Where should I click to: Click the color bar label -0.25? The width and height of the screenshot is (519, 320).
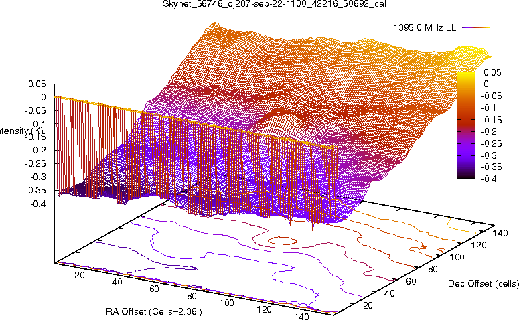tap(491, 143)
